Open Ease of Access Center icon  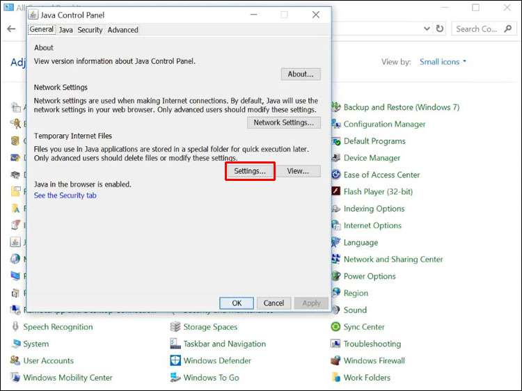pos(336,175)
